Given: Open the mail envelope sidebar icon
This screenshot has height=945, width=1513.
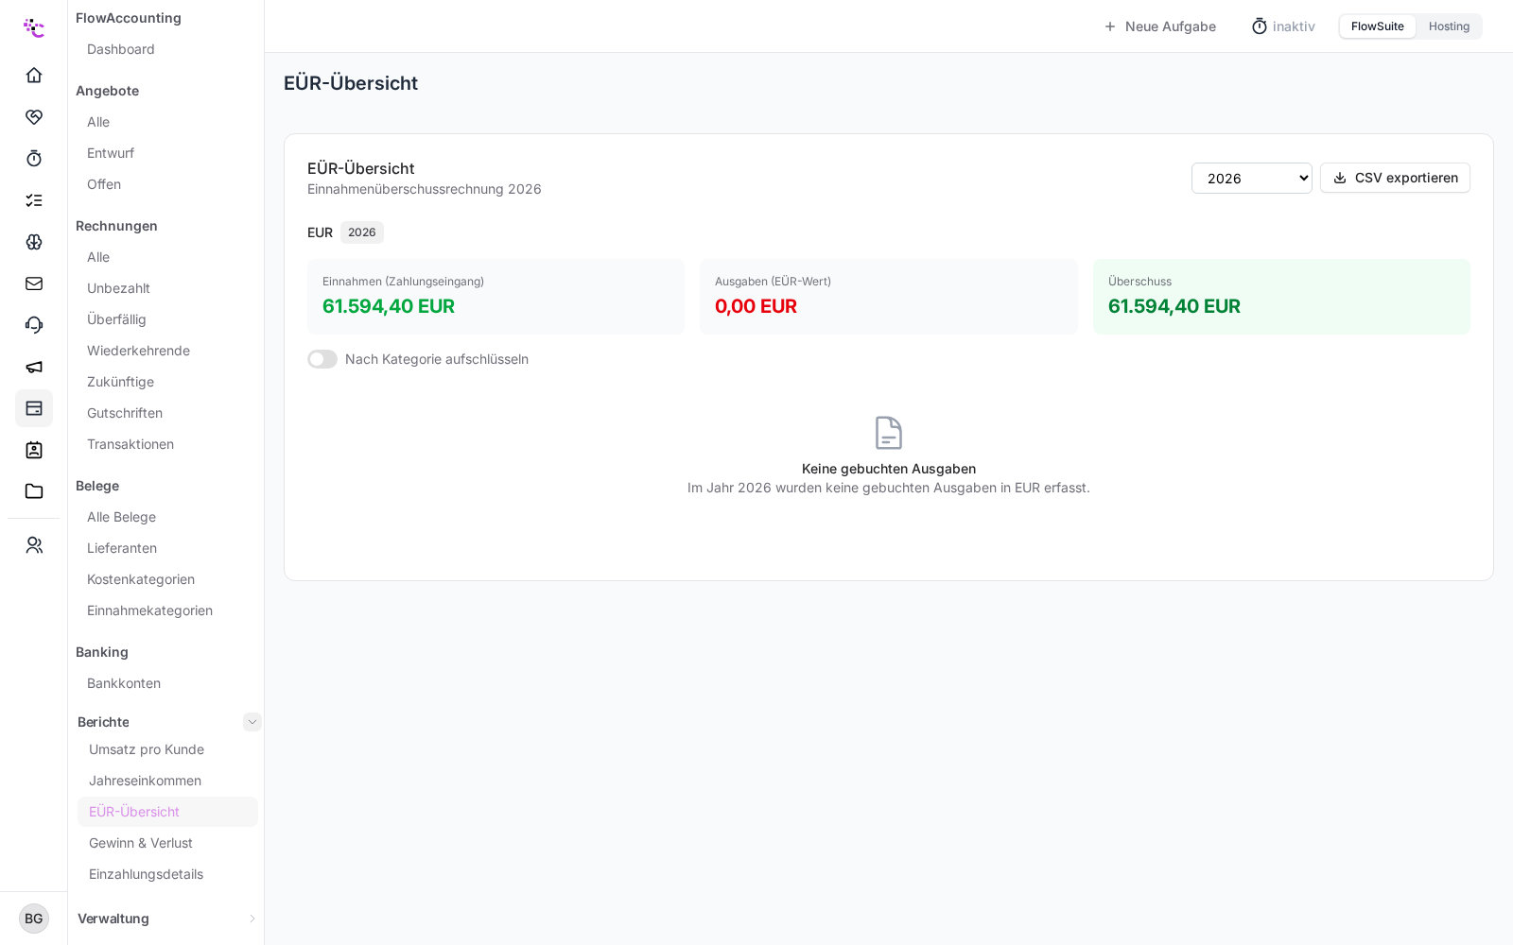Looking at the screenshot, I should [34, 283].
